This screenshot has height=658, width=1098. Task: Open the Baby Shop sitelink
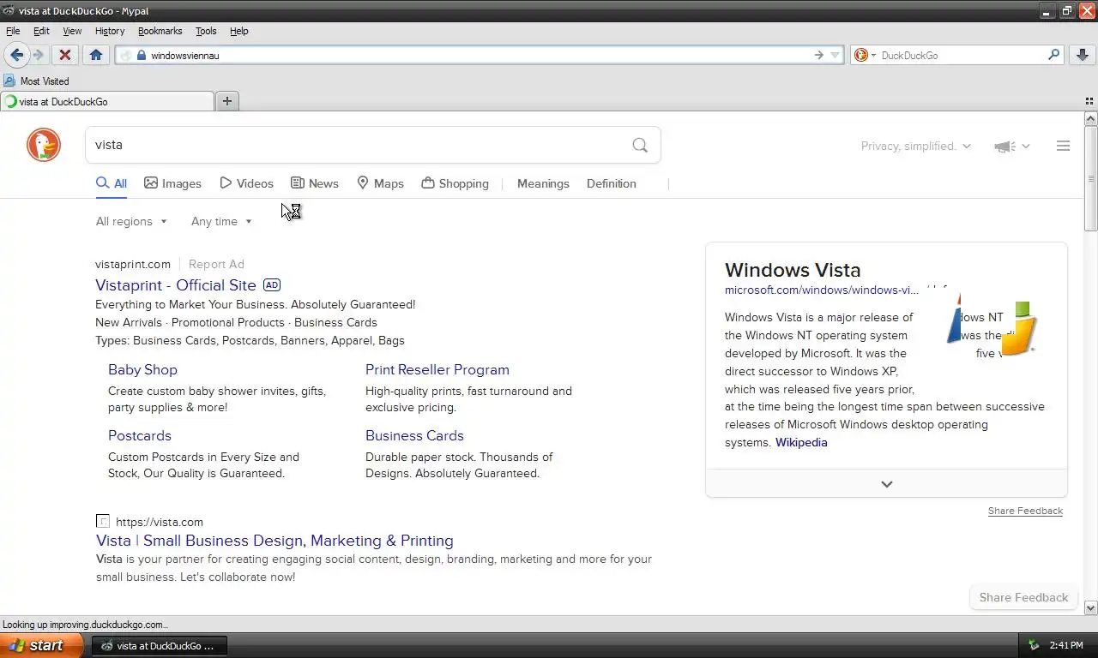click(x=142, y=369)
